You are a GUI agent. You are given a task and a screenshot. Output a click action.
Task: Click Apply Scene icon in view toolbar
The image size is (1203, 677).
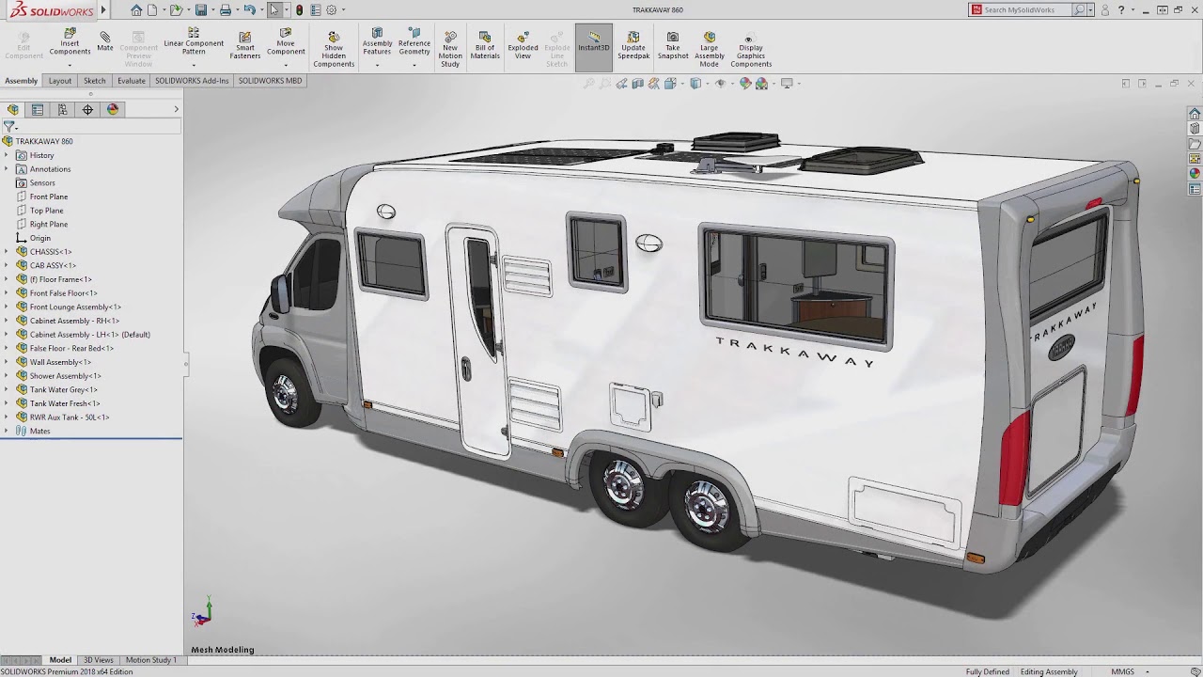tap(761, 84)
